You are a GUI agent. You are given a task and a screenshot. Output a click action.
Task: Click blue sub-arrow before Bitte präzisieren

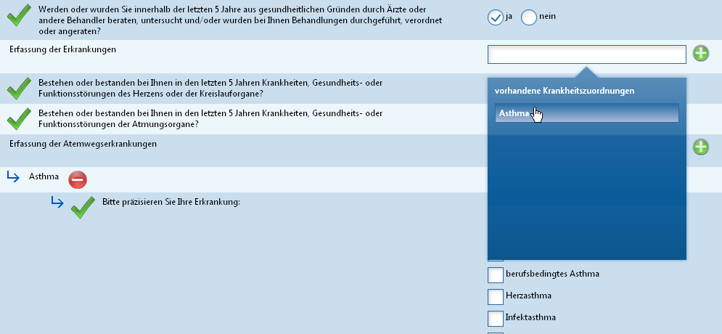click(x=57, y=203)
